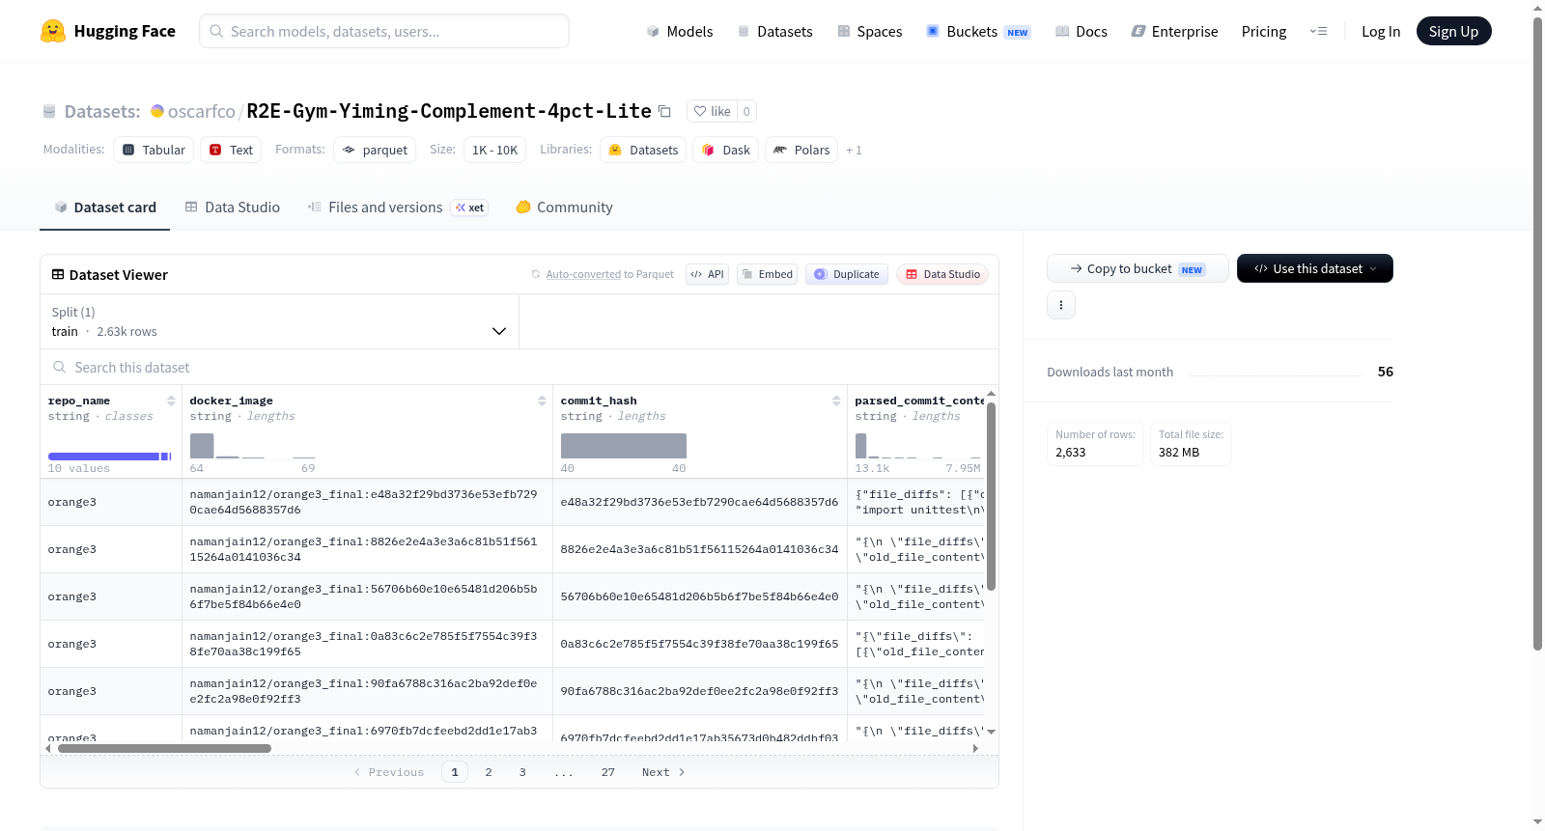
Task: Select the Polars library tag
Action: [x=801, y=150]
